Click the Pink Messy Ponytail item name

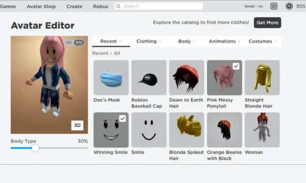[220, 103]
